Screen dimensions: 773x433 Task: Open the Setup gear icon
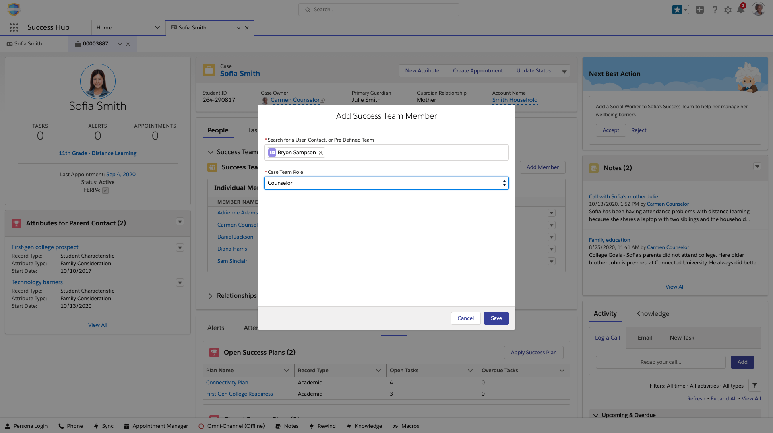(728, 10)
